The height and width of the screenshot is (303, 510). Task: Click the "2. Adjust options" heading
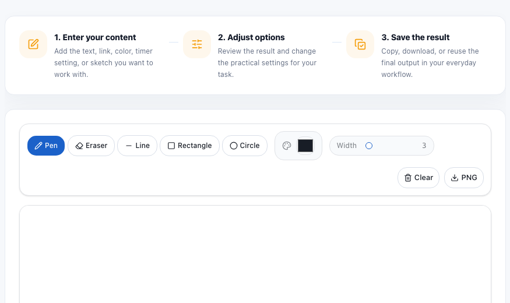[251, 37]
